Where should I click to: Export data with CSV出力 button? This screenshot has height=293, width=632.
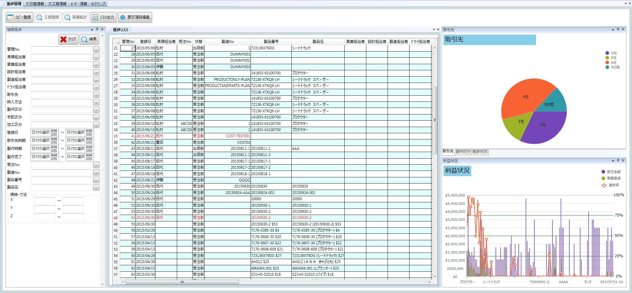(x=104, y=17)
